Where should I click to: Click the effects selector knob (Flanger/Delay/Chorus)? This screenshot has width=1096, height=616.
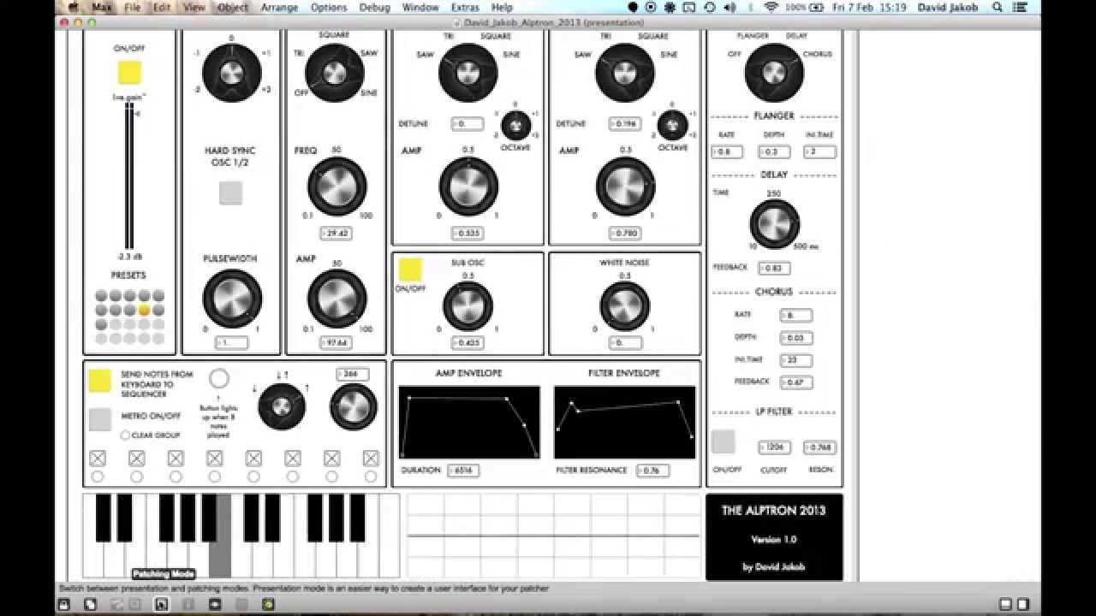click(x=774, y=73)
